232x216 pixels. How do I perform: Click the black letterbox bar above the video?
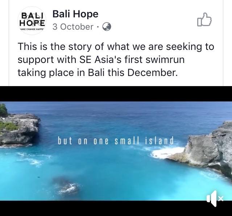click(116, 94)
